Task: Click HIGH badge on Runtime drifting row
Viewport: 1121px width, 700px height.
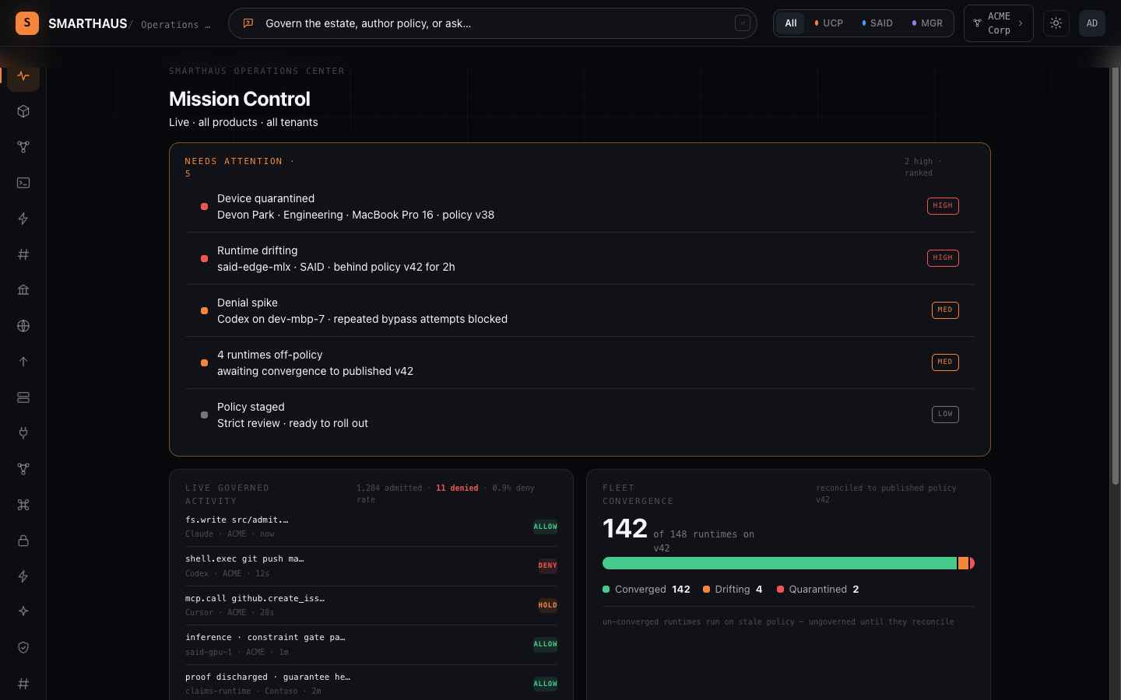Action: click(x=943, y=258)
